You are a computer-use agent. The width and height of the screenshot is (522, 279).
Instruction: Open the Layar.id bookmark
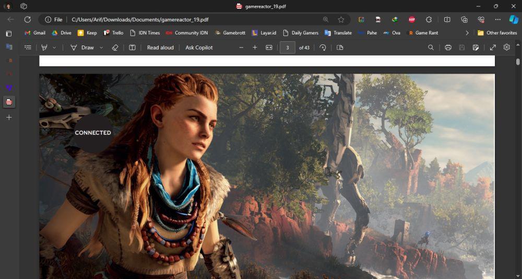coord(264,33)
